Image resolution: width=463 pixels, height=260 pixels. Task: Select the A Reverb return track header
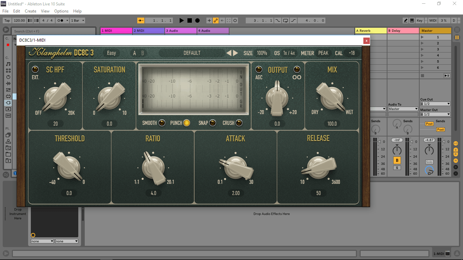[371, 31]
